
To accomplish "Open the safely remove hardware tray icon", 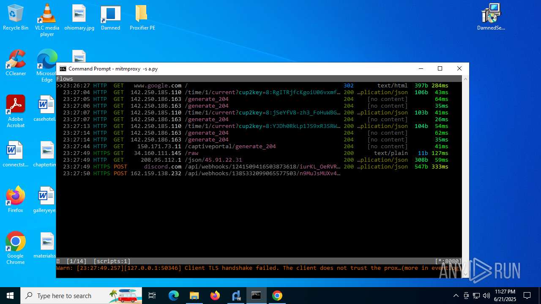I will [466, 296].
